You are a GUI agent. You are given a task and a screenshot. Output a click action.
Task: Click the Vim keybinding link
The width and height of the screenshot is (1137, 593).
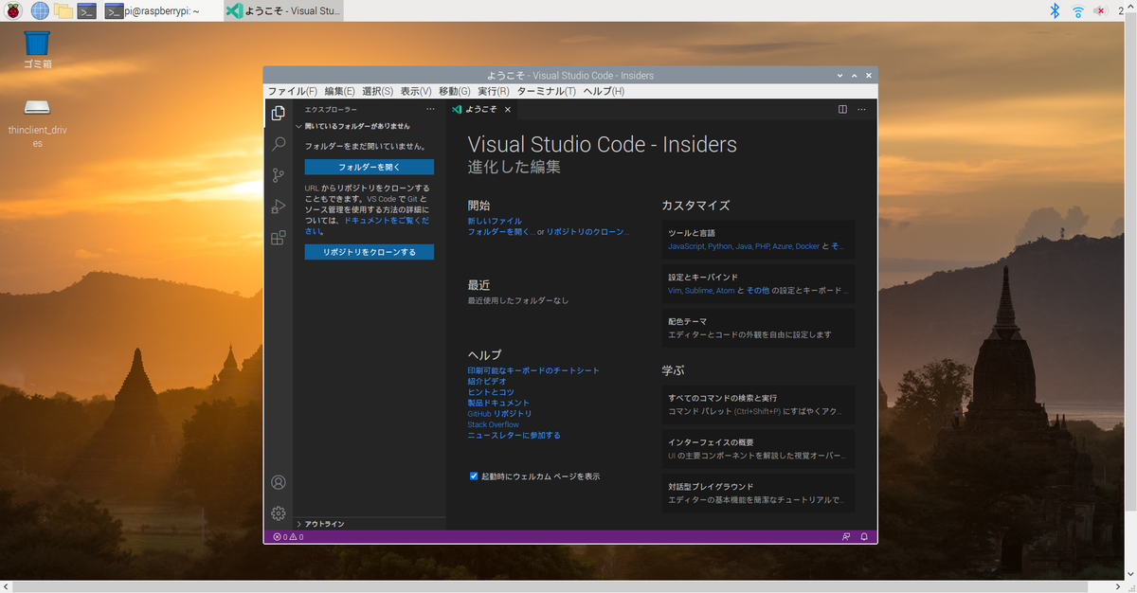(676, 291)
